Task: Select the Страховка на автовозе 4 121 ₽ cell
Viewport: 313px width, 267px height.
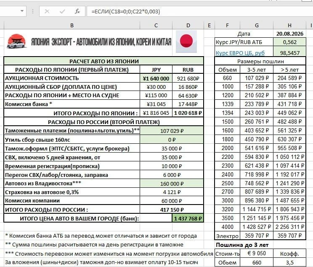Action: 172,192
